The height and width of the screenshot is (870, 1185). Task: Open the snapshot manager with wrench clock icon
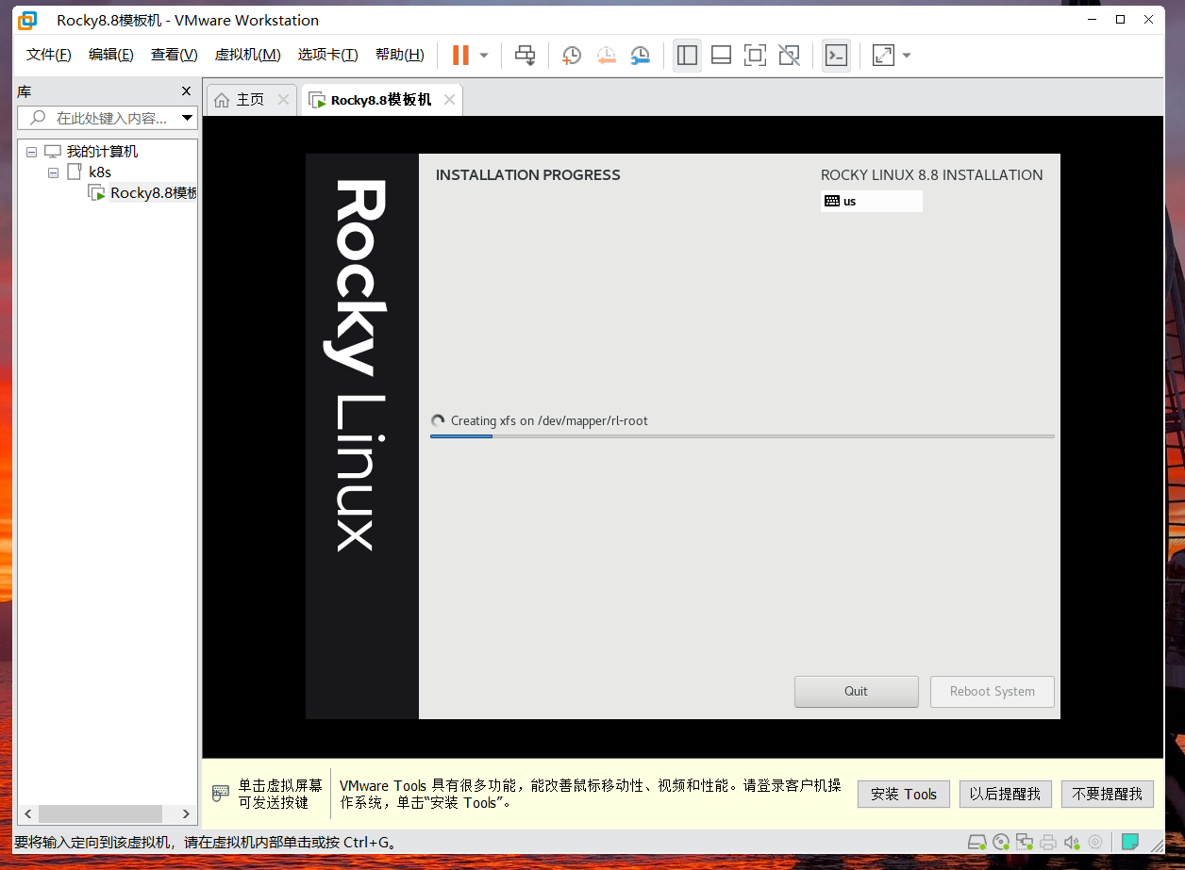(641, 55)
